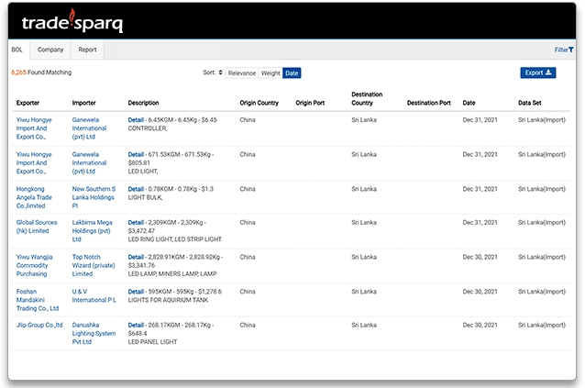The width and height of the screenshot is (585, 388).
Task: Toggle the Sort order arrows
Action: point(220,72)
